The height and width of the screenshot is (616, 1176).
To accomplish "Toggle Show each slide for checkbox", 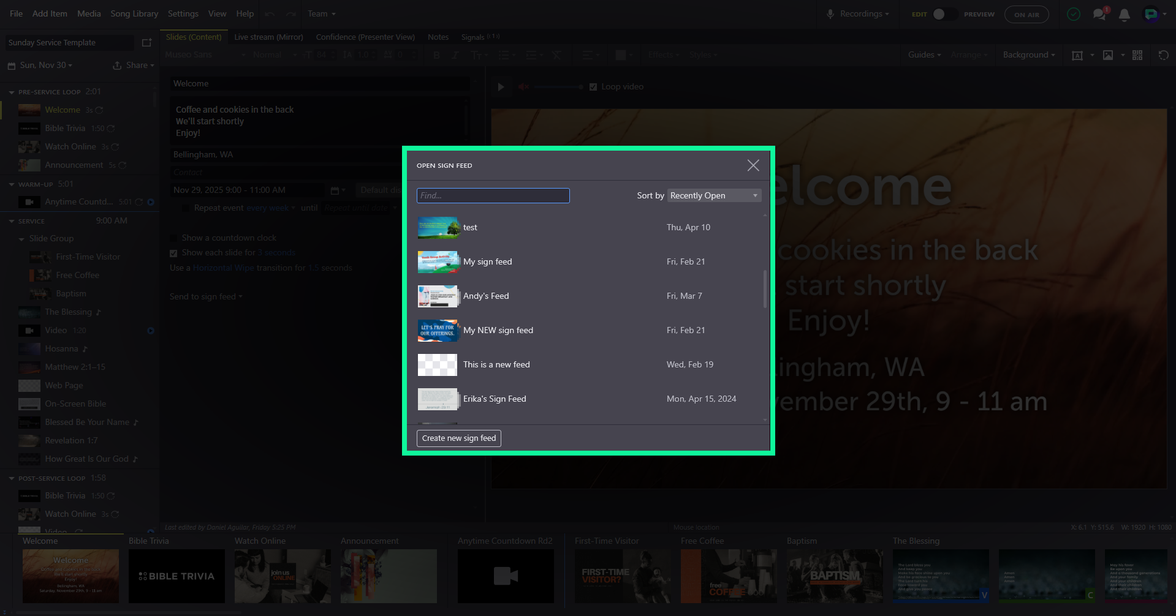I will (173, 253).
